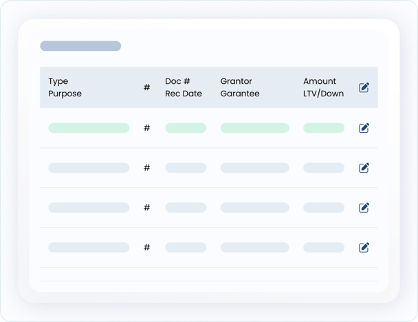Open the edit icon on the second row

364,167
